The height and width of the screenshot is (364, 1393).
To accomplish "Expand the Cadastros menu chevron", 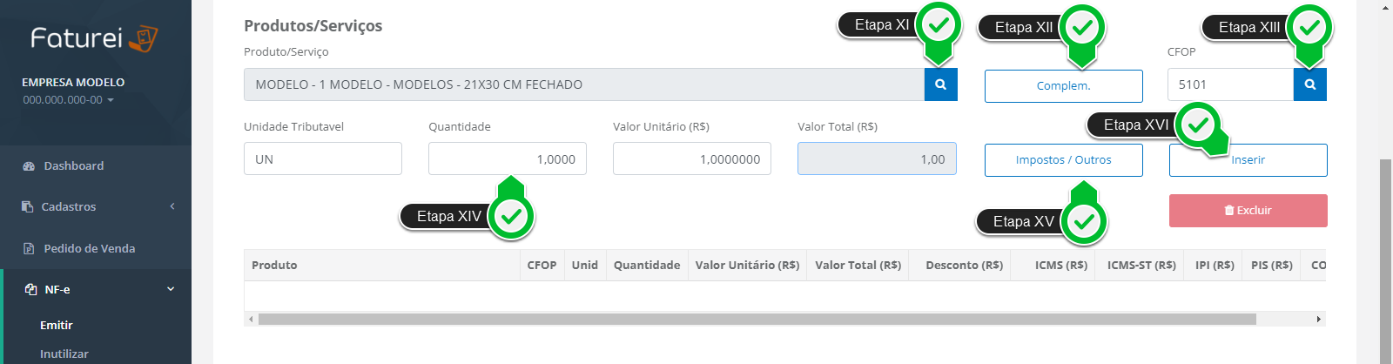I will coord(172,206).
